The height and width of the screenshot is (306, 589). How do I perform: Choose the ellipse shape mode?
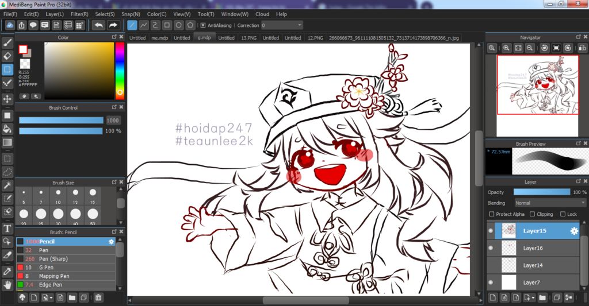tap(179, 25)
